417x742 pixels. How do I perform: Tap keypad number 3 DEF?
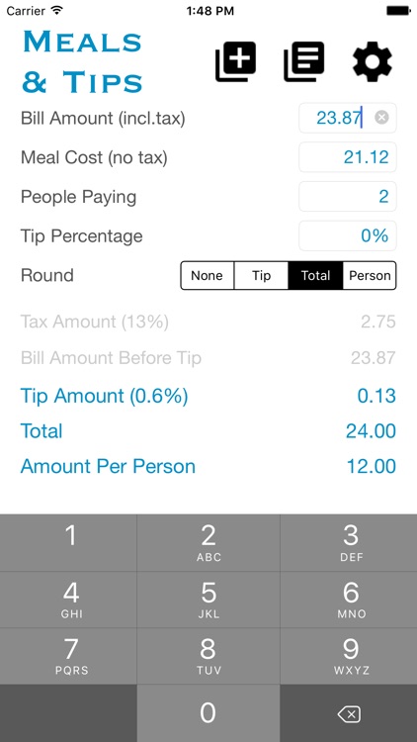[x=349, y=543]
